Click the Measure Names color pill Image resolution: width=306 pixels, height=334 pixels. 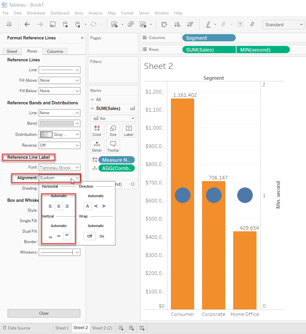pos(116,160)
